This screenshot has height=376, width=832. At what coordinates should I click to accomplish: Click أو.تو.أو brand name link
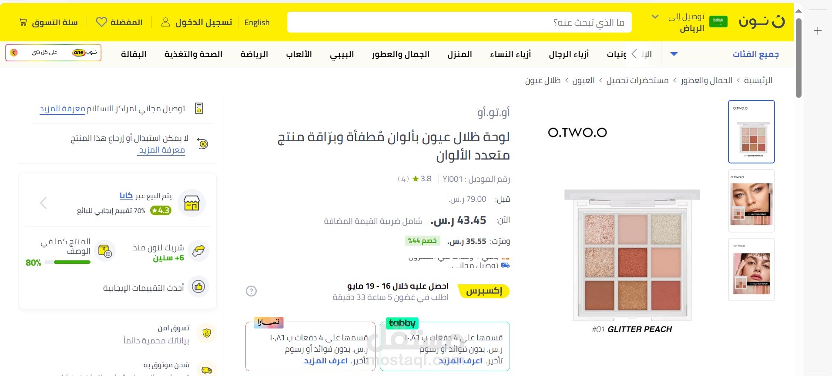click(493, 113)
